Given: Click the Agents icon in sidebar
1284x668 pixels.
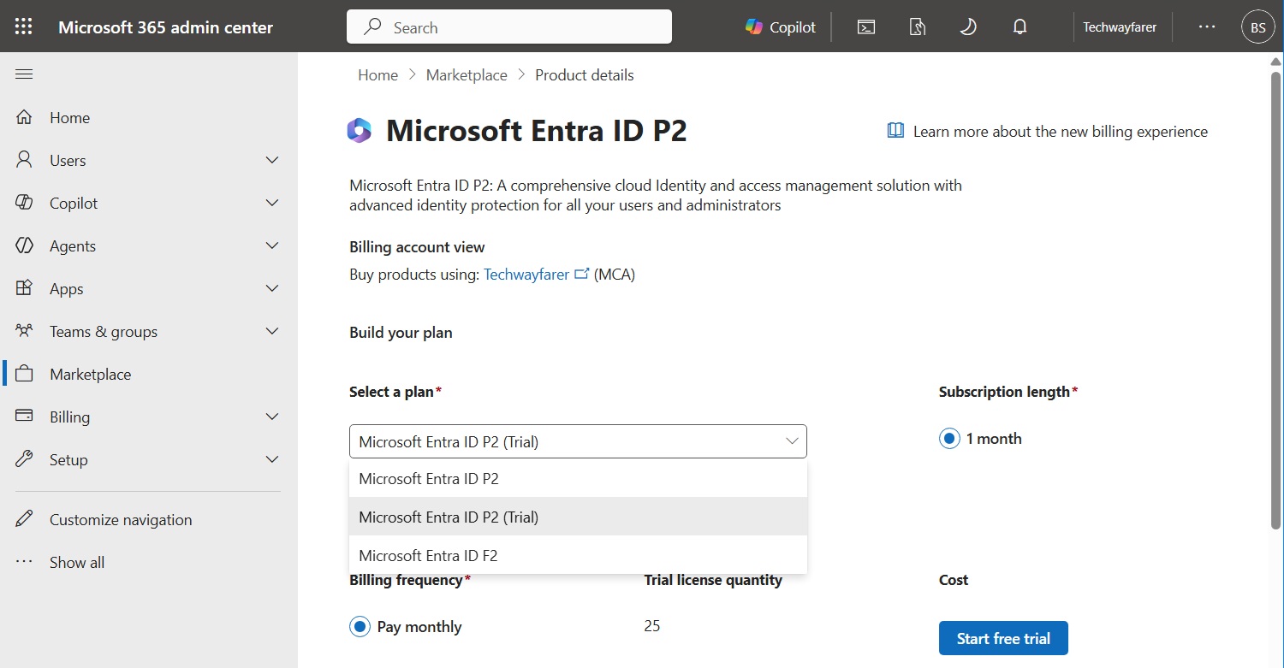Looking at the screenshot, I should (24, 245).
